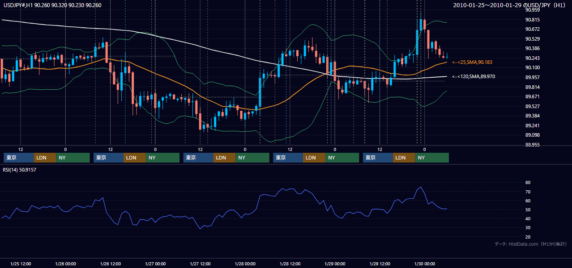Select NY session block above 1/26 00:00 label
572x268 pixels.
(73, 158)
